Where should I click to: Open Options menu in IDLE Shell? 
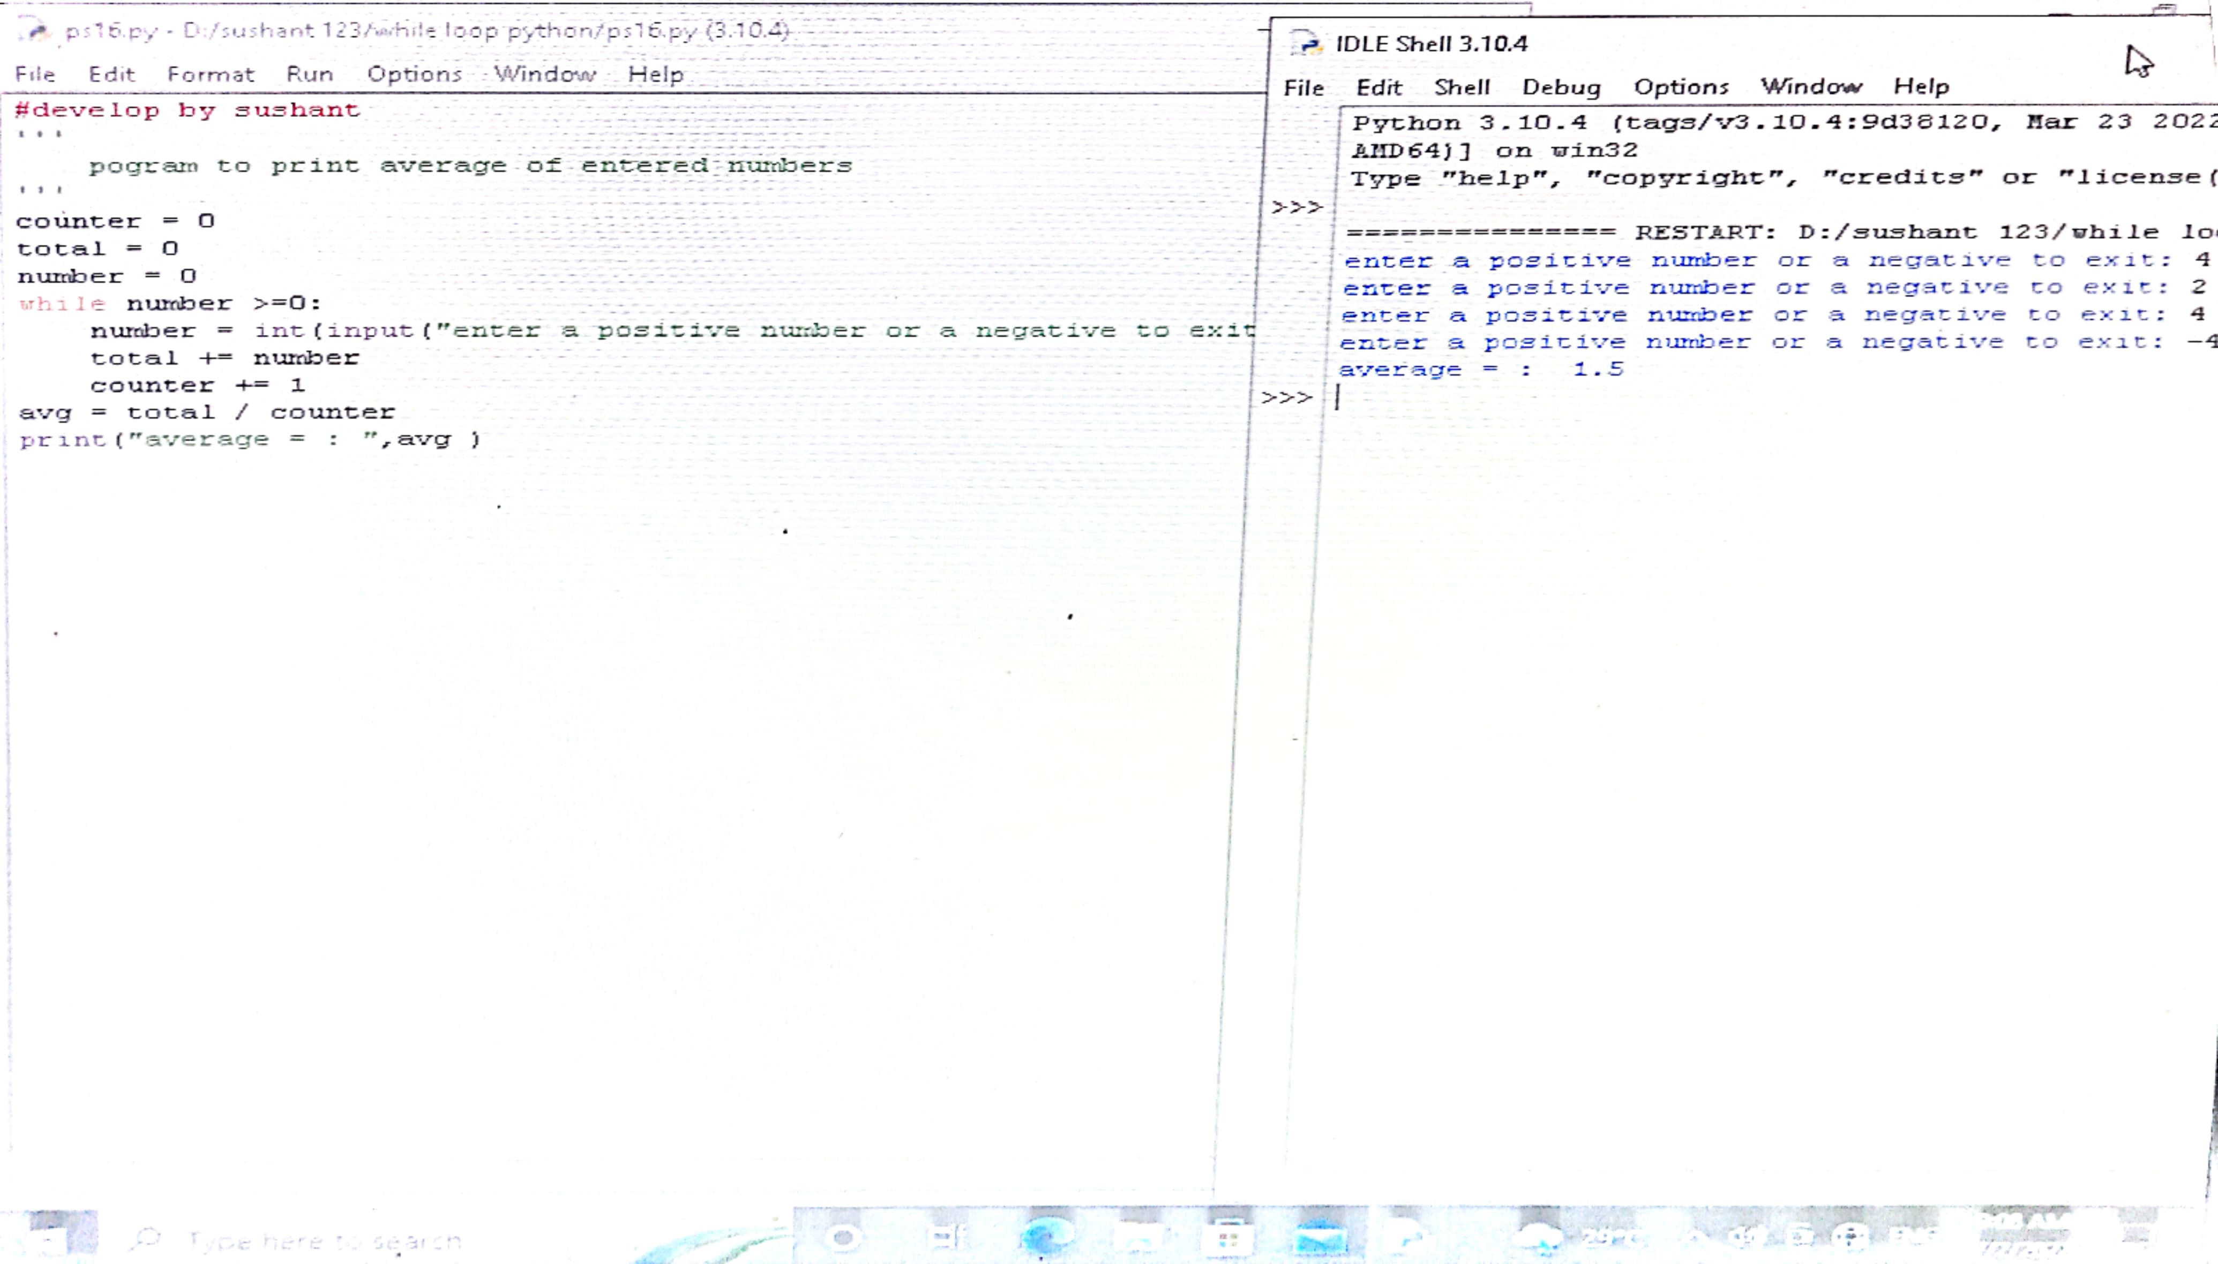pyautogui.click(x=1681, y=87)
